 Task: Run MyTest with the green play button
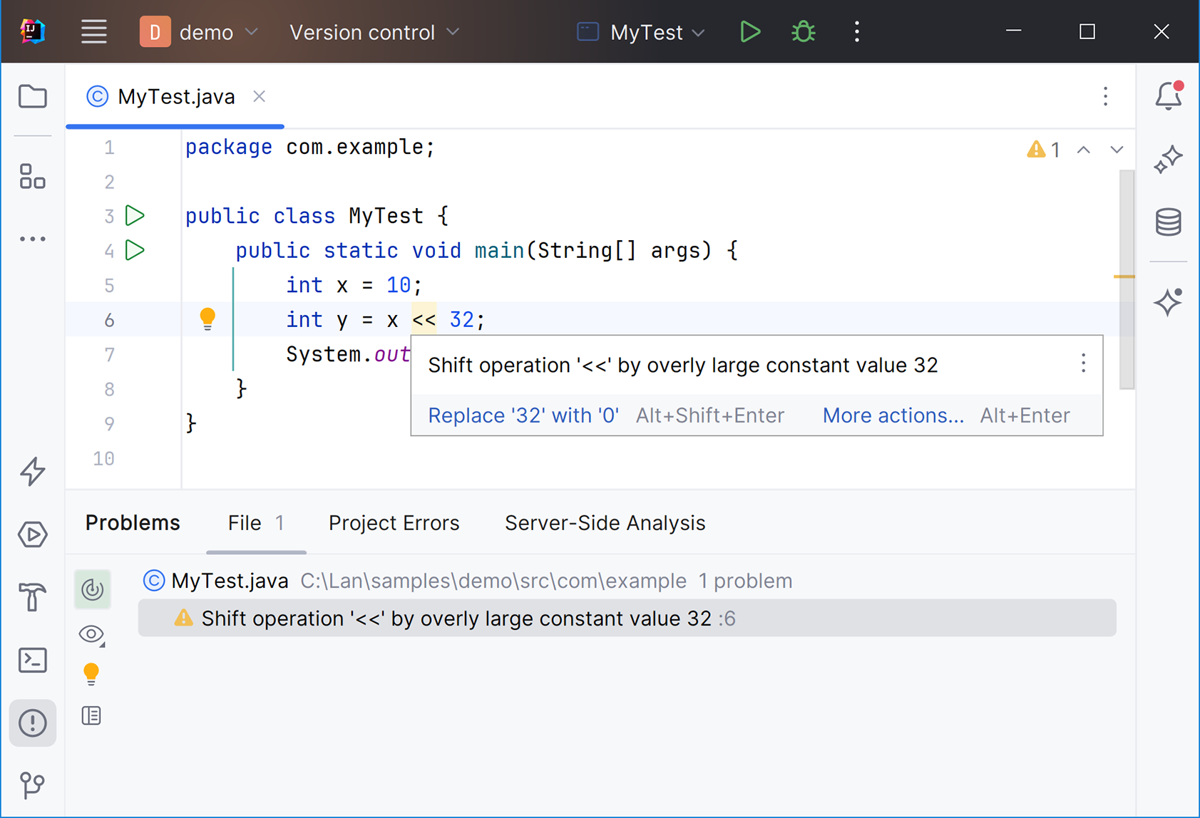point(749,32)
